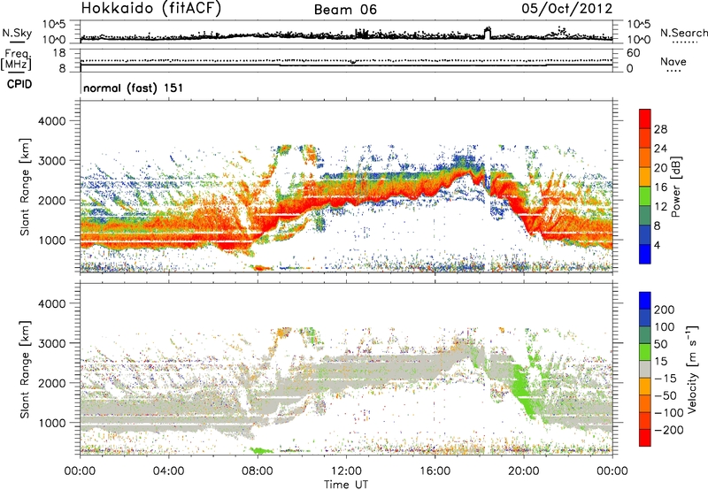Click the "4000" tick in the power panel
Screen dimensions: 708x490
[x=51, y=121]
